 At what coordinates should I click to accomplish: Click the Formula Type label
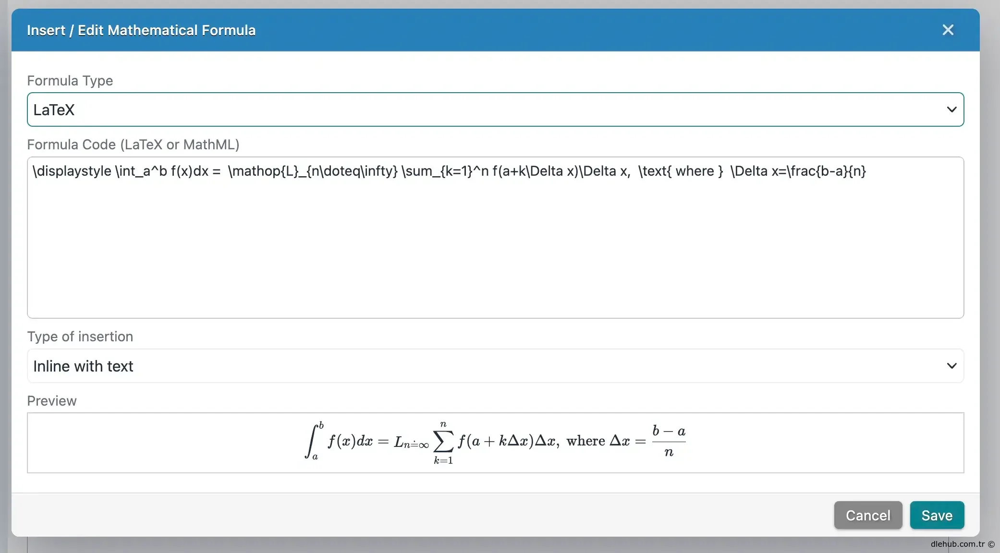(x=70, y=81)
